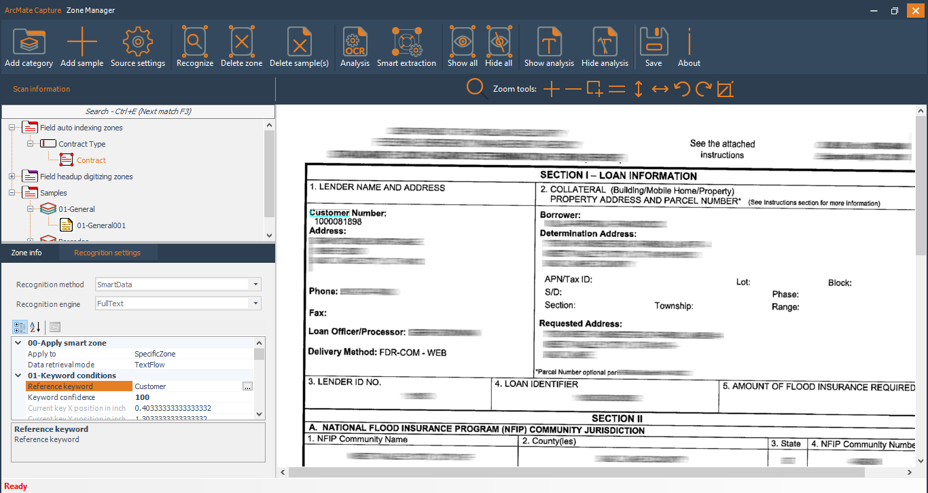This screenshot has width=928, height=493.
Task: Open the Recognition engine FullText dropdown
Action: pyautogui.click(x=257, y=304)
